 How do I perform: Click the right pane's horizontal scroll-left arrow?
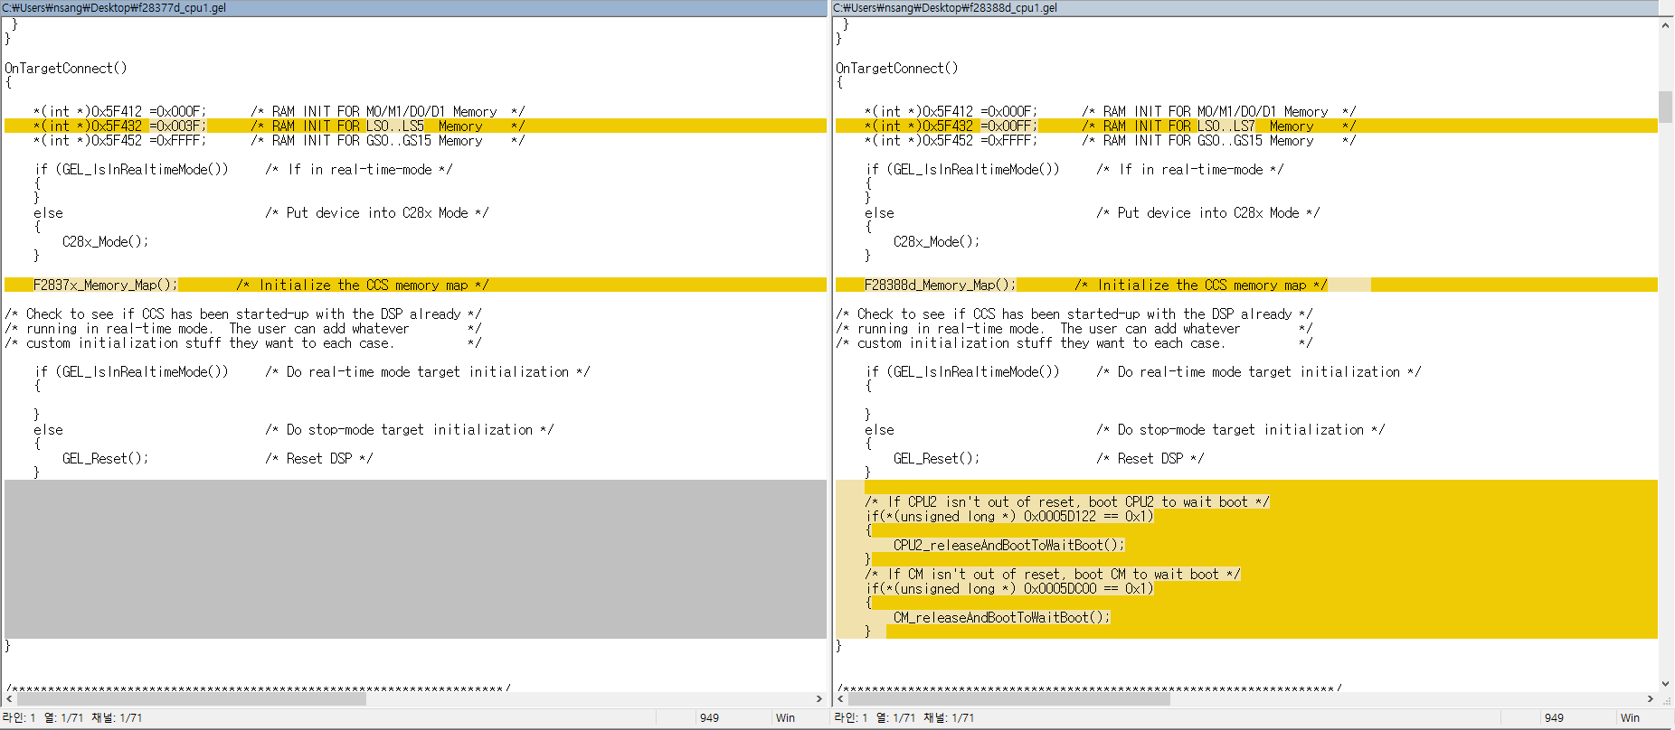tap(841, 699)
